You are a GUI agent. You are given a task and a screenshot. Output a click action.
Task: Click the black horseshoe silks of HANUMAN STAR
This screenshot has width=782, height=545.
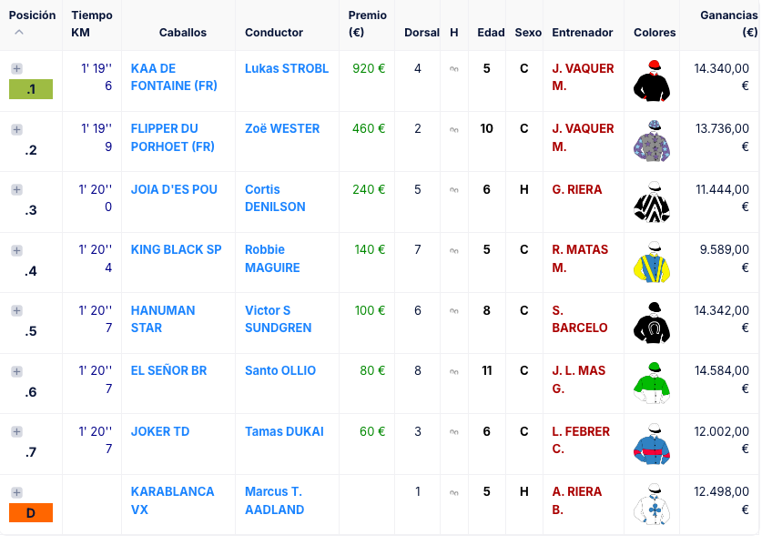click(x=651, y=322)
